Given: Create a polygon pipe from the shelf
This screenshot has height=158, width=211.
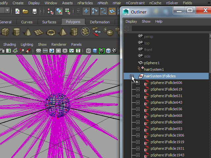Looking at the screenshot, I should pos(74,32).
